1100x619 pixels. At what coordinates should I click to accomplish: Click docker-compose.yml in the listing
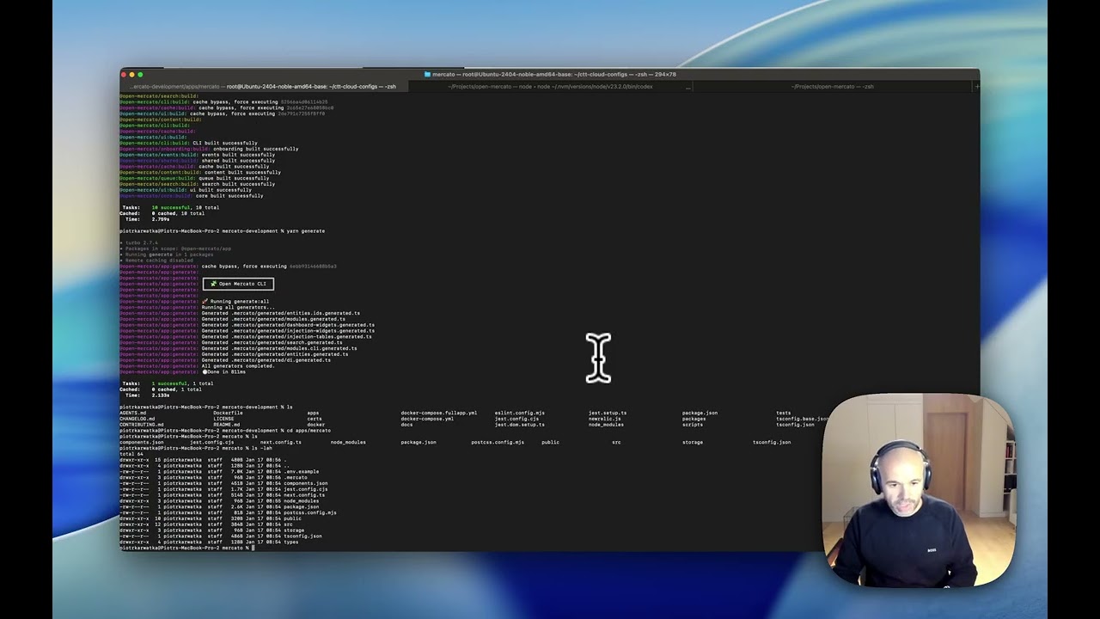coord(426,419)
